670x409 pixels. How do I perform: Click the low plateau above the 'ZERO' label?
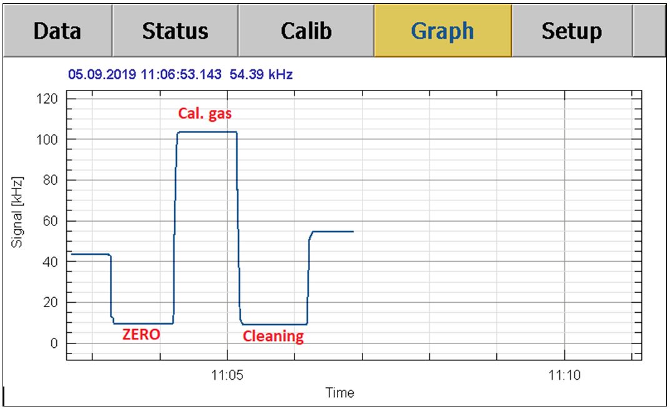(x=143, y=323)
